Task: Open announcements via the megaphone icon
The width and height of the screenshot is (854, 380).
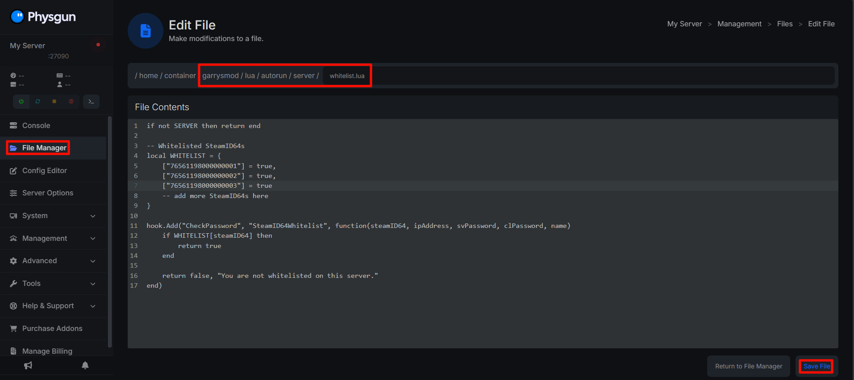Action: coord(28,366)
